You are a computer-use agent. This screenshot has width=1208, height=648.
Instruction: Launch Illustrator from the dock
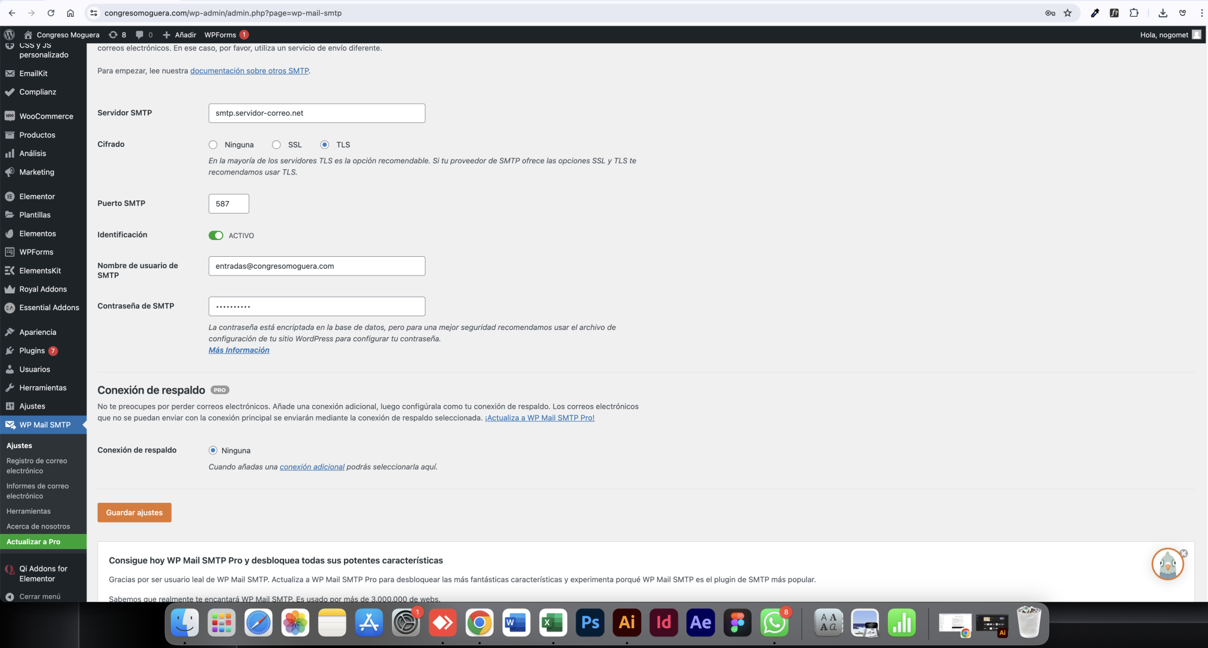tap(627, 623)
